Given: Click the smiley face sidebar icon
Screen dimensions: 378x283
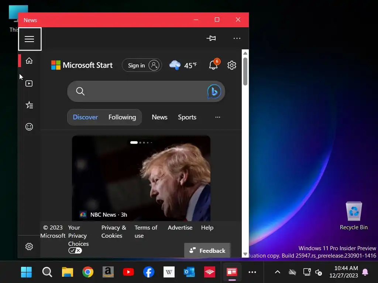Looking at the screenshot, I should click(29, 127).
